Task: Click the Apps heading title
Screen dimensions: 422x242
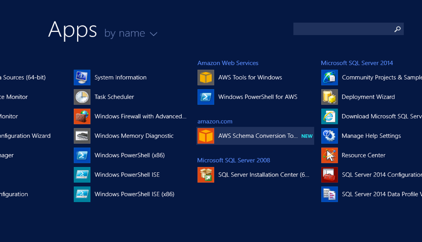Action: [73, 30]
